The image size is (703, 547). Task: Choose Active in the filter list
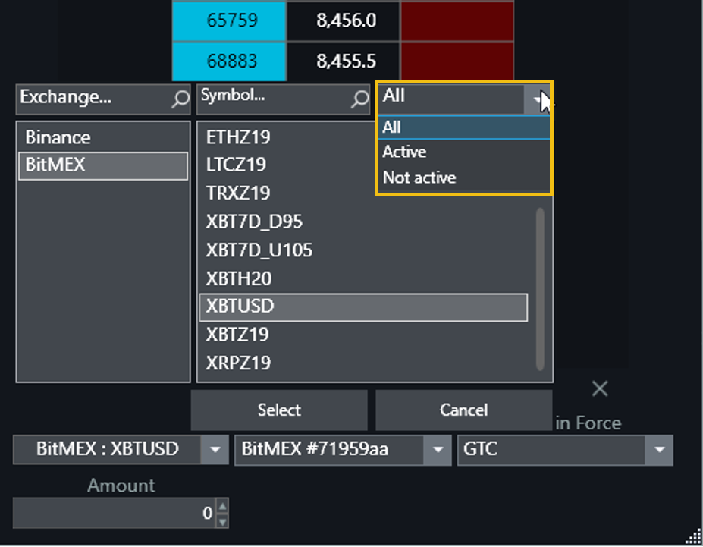pyautogui.click(x=464, y=152)
